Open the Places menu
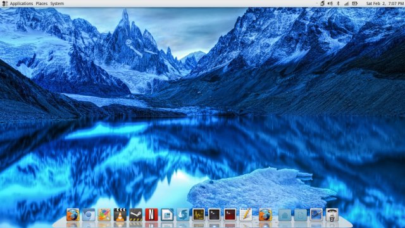The image size is (405, 228). click(x=42, y=4)
